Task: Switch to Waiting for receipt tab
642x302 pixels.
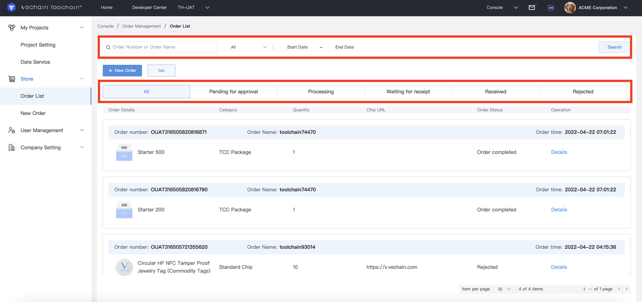Action: pyautogui.click(x=408, y=92)
